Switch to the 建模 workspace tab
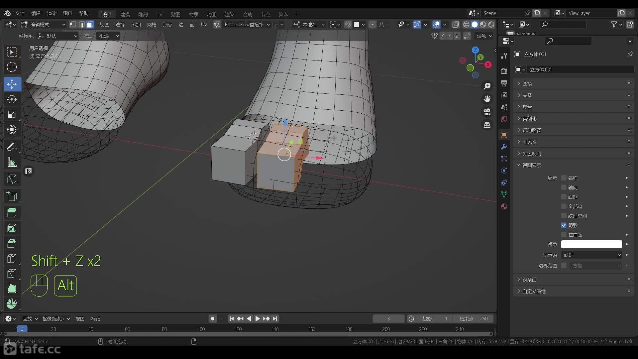638x359 pixels. pyautogui.click(x=125, y=14)
